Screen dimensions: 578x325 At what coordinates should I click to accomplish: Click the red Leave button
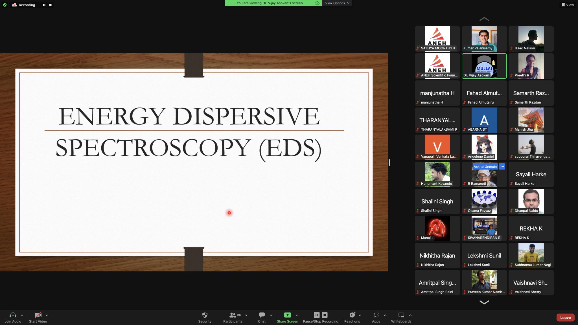pos(565,317)
